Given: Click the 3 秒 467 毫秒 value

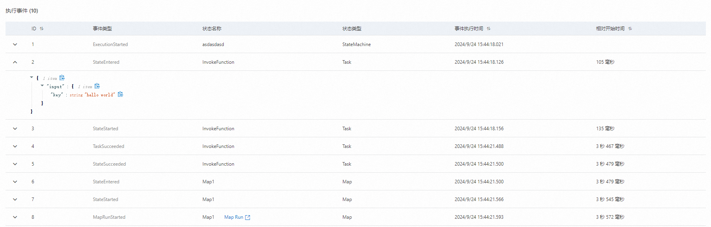Looking at the screenshot, I should coord(610,146).
